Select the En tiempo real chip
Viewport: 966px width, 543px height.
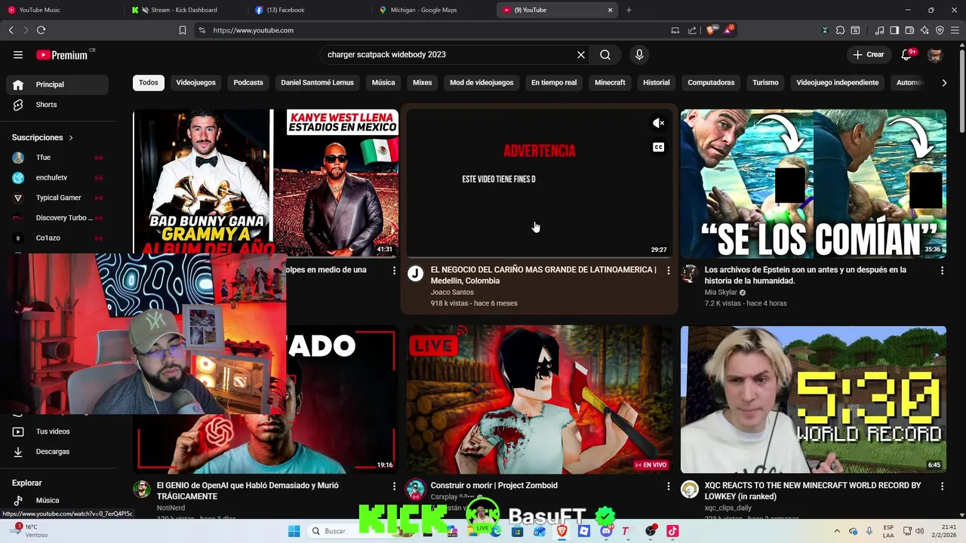coord(554,83)
